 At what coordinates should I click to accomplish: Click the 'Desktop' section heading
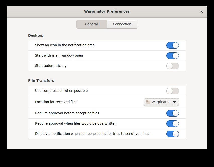pyautogui.click(x=36, y=35)
